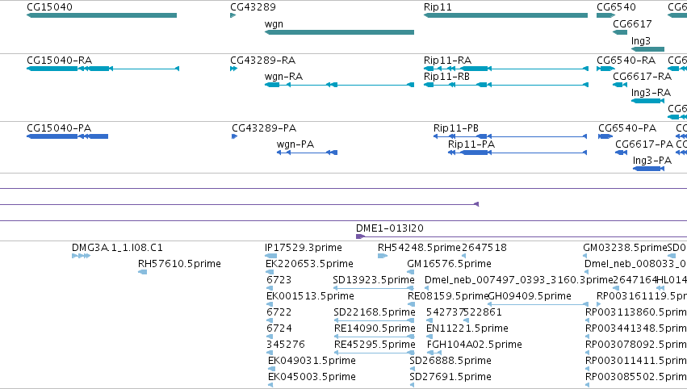Select the RE14090.5prime EST line
This screenshot has width=687, height=389.
[x=375, y=337]
